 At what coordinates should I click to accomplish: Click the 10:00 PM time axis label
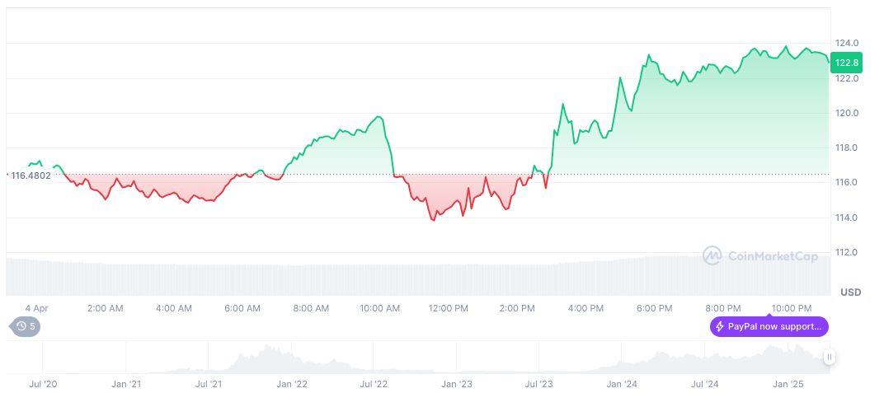click(x=791, y=308)
